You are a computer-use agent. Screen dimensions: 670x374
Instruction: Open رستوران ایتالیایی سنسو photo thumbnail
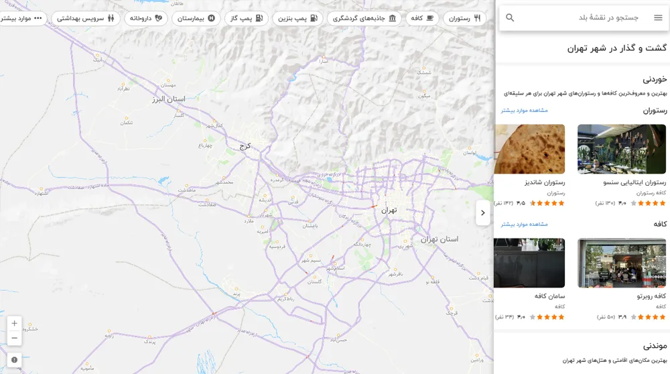(621, 149)
